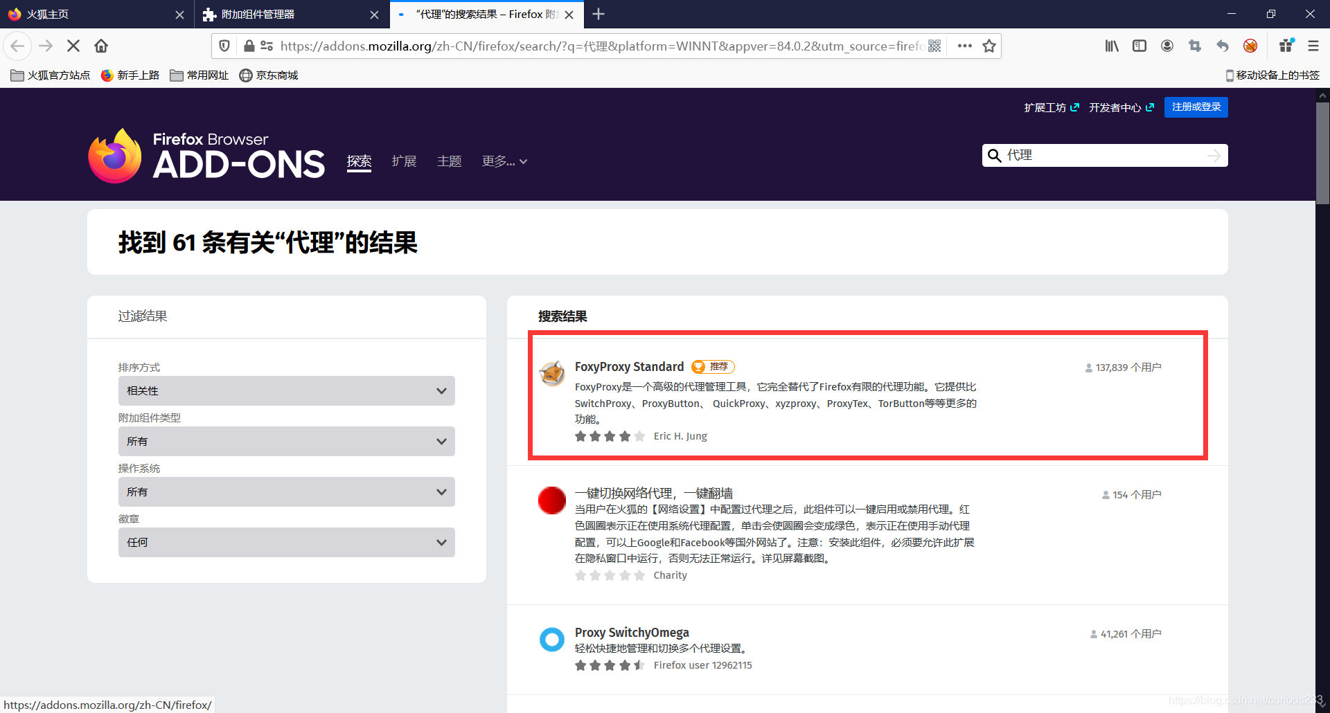Click the 137,839 个用户 count

click(x=1123, y=368)
